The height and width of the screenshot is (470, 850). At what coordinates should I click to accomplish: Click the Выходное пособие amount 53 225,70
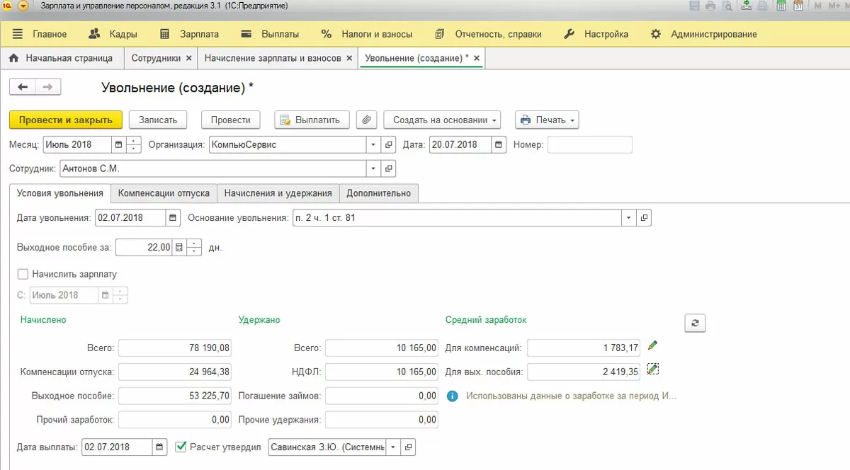(175, 396)
